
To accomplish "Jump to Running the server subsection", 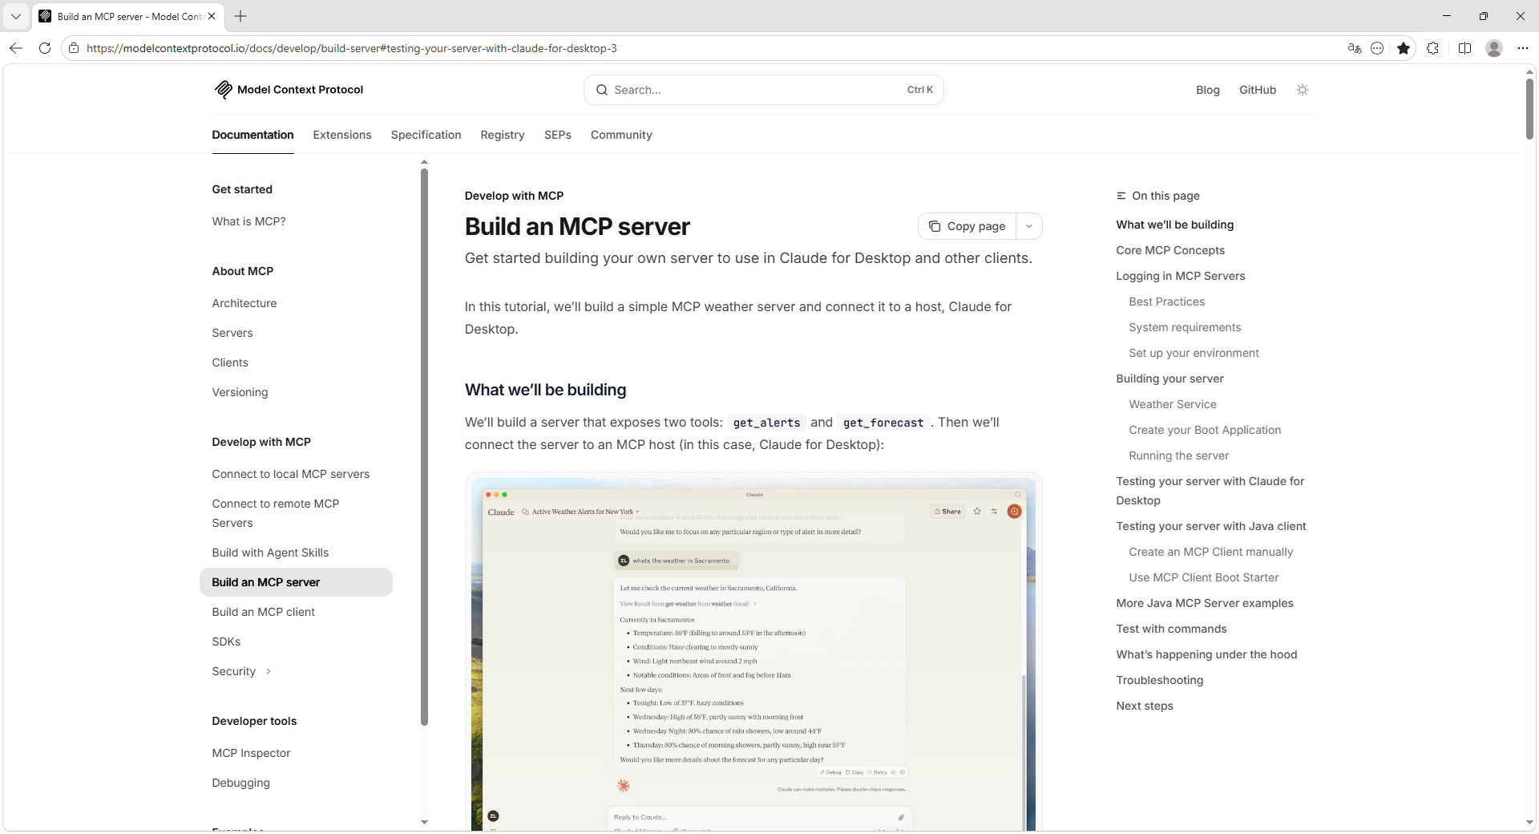I will pyautogui.click(x=1179, y=455).
